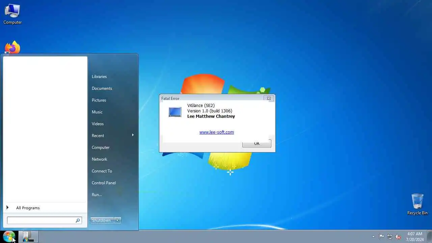The height and width of the screenshot is (243, 432).
Task: Open Libraries from the Start menu
Action: pyautogui.click(x=99, y=77)
